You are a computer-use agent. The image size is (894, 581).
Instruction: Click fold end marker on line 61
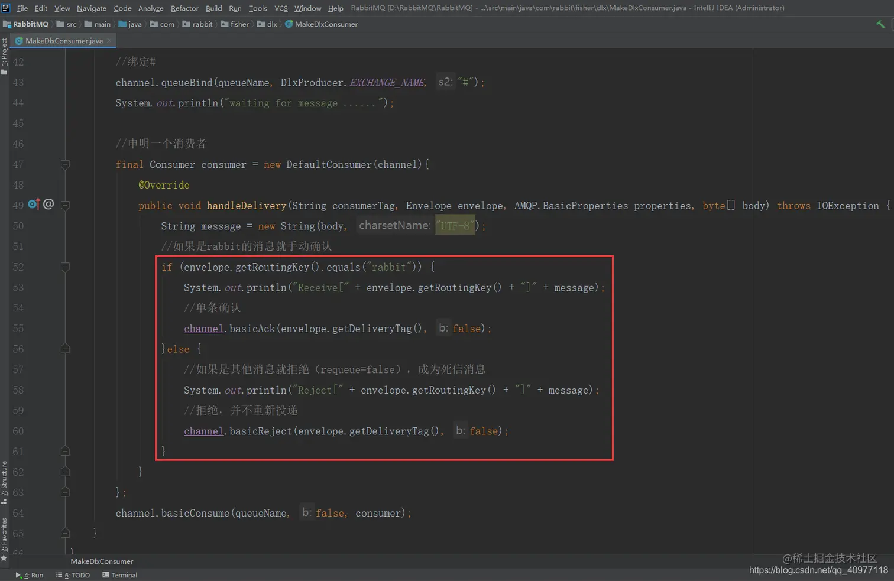[65, 451]
